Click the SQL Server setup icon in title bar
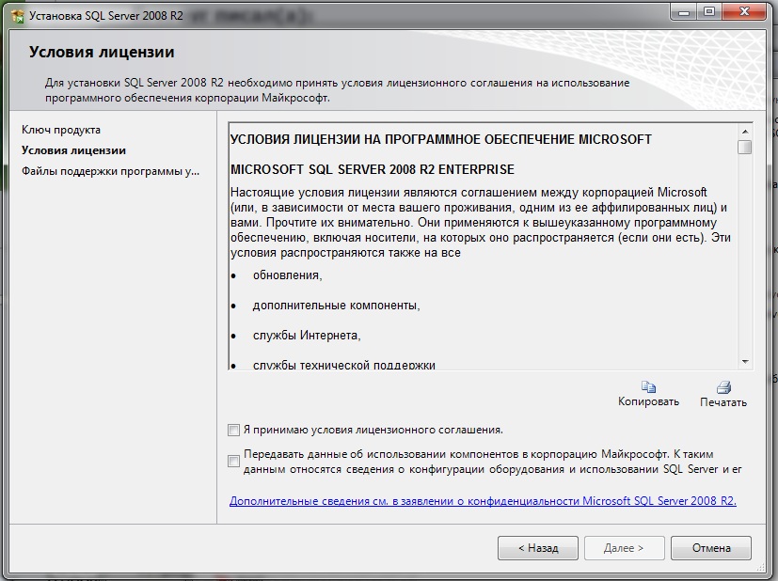Viewport: 778px width, 581px height. pyautogui.click(x=16, y=15)
